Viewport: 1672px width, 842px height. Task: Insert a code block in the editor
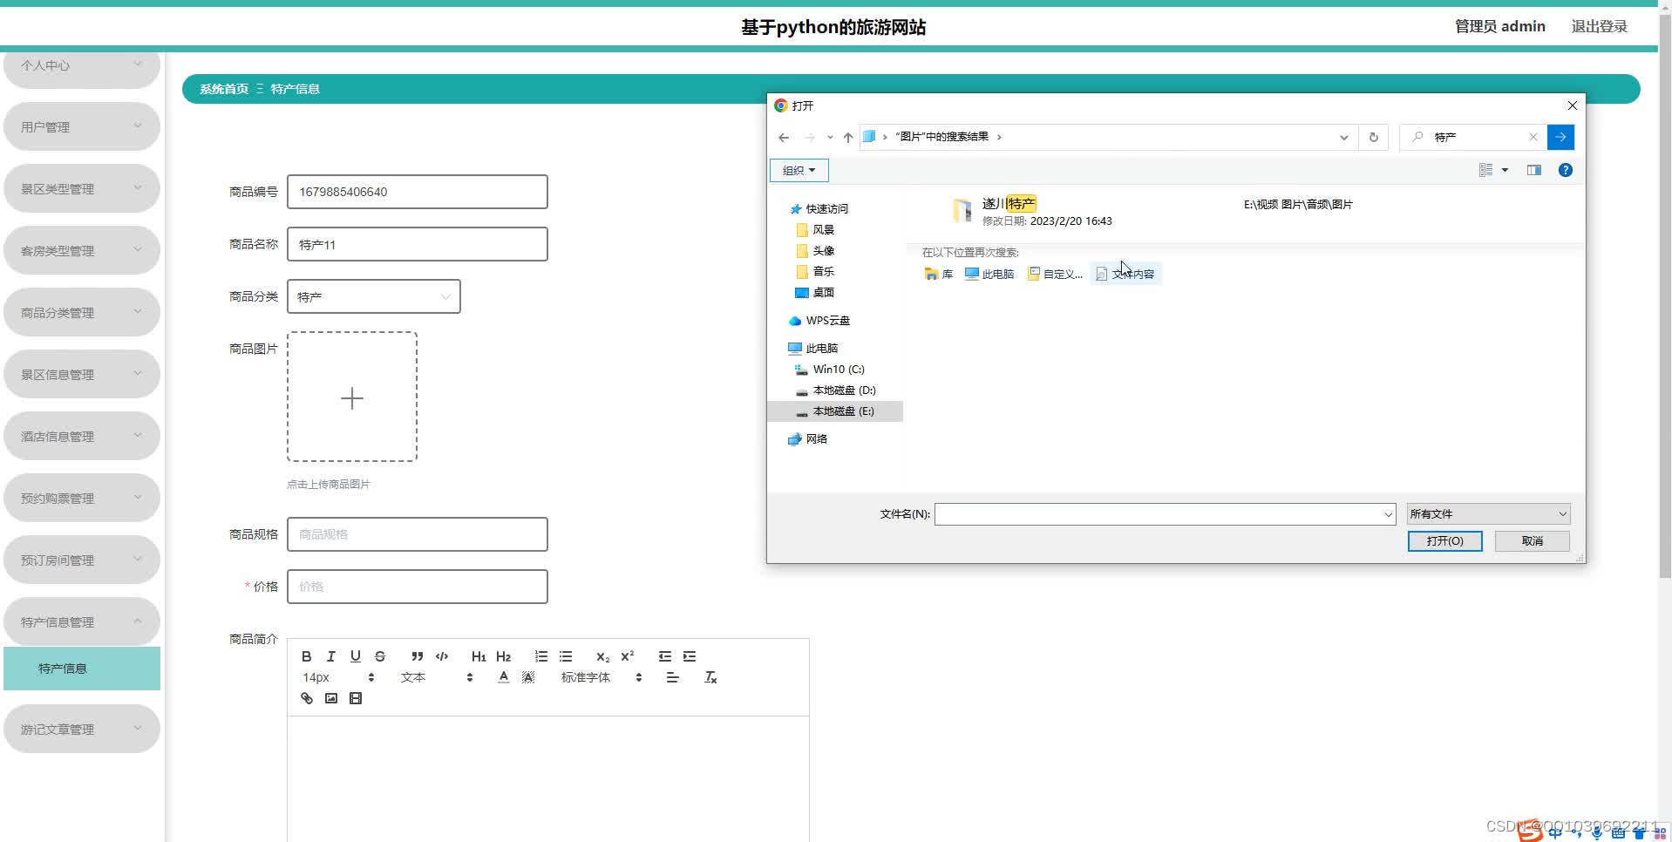pos(442,656)
